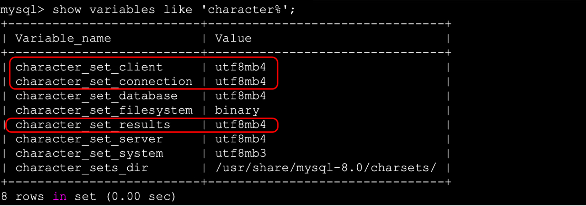This screenshot has width=586, height=206.
Task: Click the utf8mb4 value for character_set_database
Action: pyautogui.click(x=240, y=96)
